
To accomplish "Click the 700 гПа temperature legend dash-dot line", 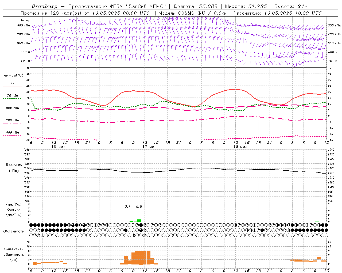I will 12,123.
